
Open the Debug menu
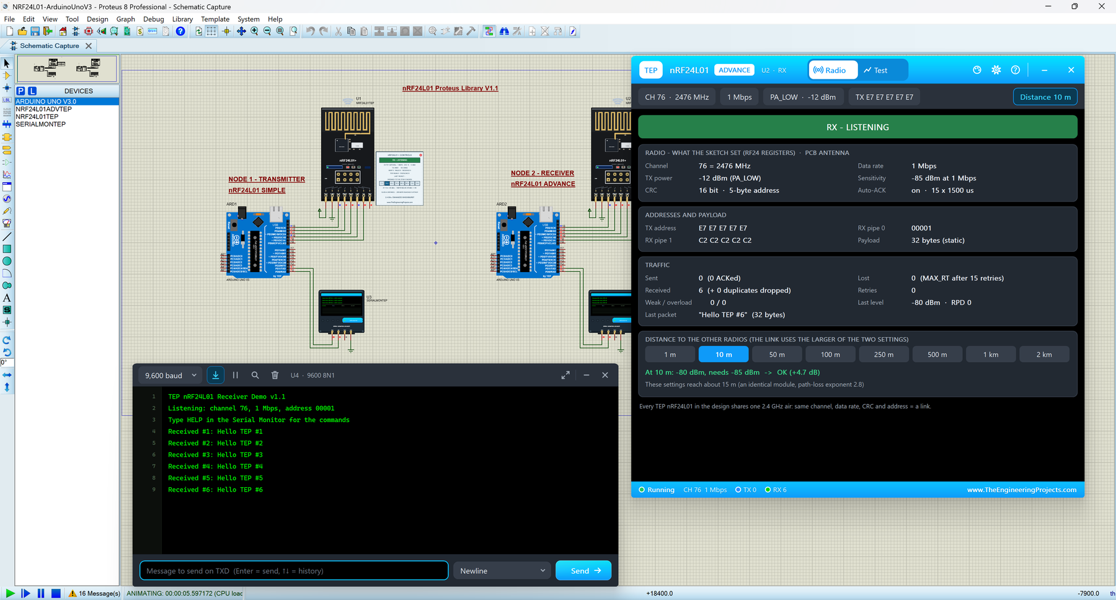tap(153, 19)
